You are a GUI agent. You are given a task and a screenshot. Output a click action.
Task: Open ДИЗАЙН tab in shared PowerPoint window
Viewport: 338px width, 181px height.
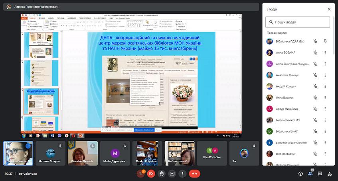(x=51, y=18)
